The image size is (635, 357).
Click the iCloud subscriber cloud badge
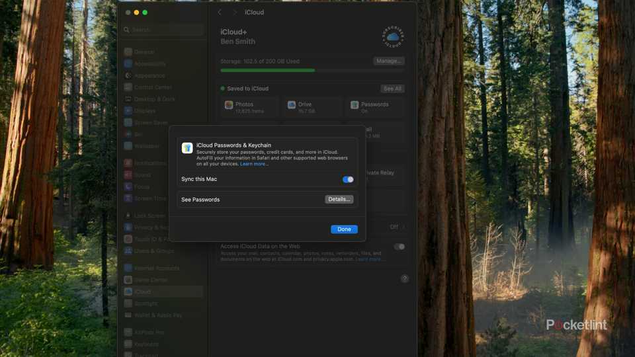click(393, 37)
